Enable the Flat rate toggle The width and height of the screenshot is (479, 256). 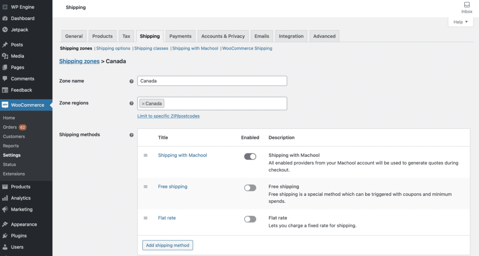[x=250, y=219]
